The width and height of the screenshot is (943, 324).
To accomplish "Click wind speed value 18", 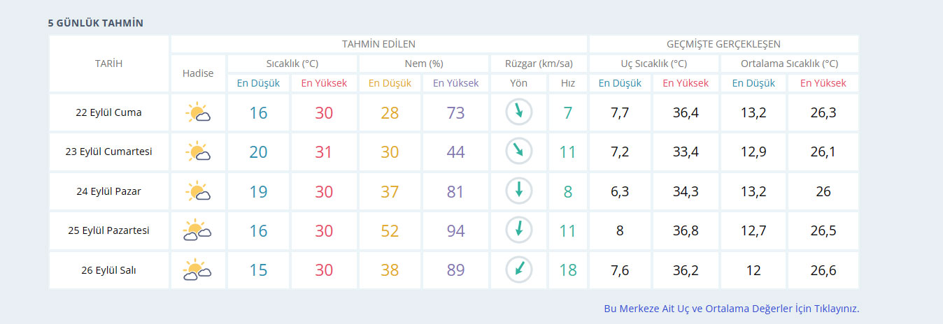I will click(x=567, y=270).
